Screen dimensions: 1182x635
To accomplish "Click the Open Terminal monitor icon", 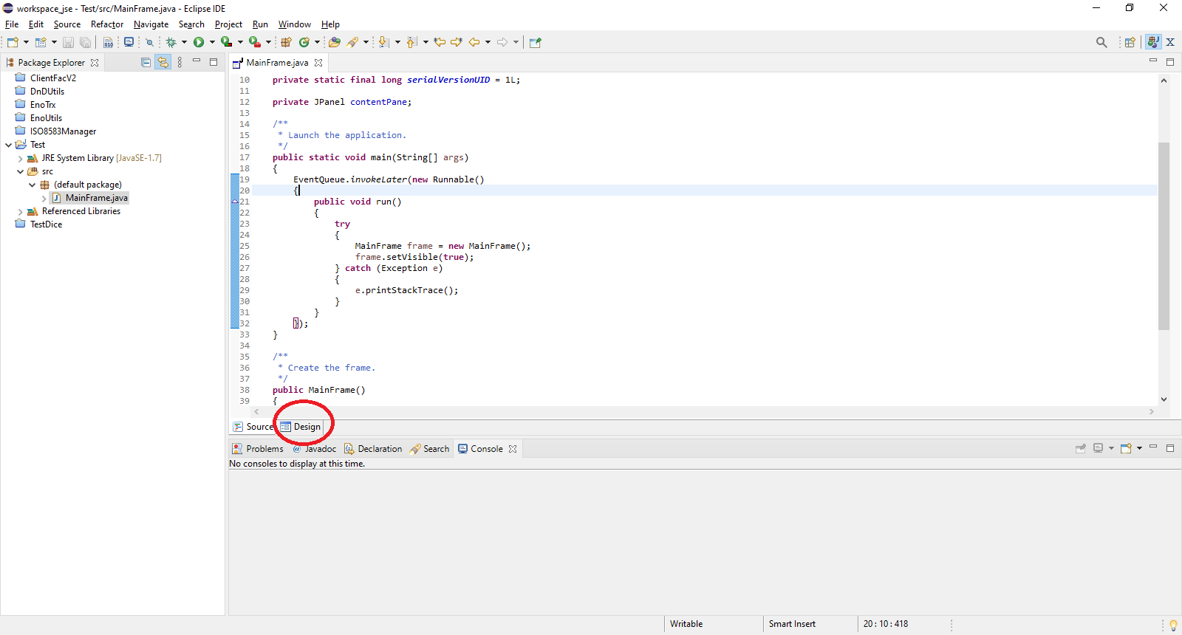I will pyautogui.click(x=129, y=42).
